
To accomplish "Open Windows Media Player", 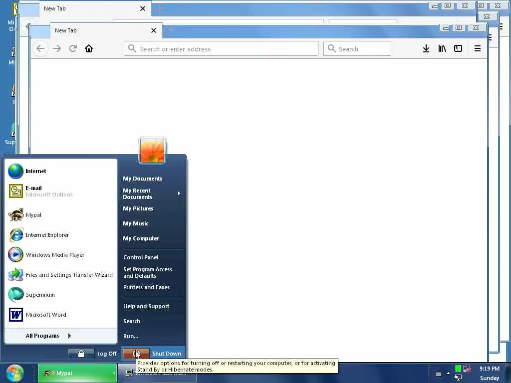I will 60,255.
